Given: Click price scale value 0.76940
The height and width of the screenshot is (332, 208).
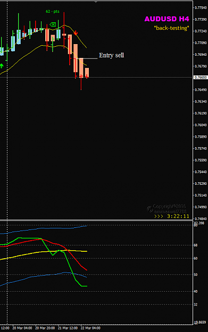Looking at the screenshot, I should tap(201, 54).
